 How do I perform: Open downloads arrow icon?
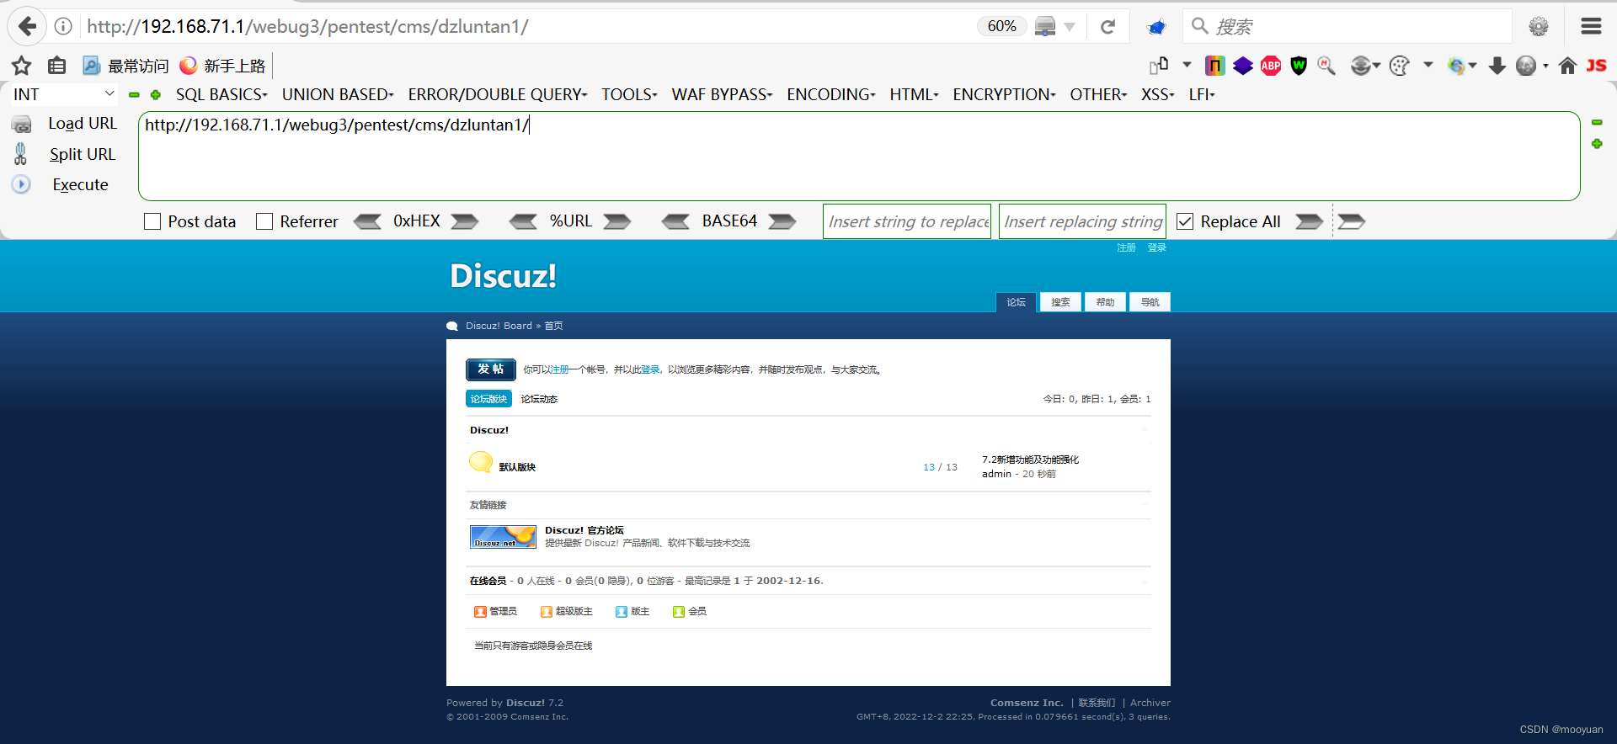(x=1497, y=66)
